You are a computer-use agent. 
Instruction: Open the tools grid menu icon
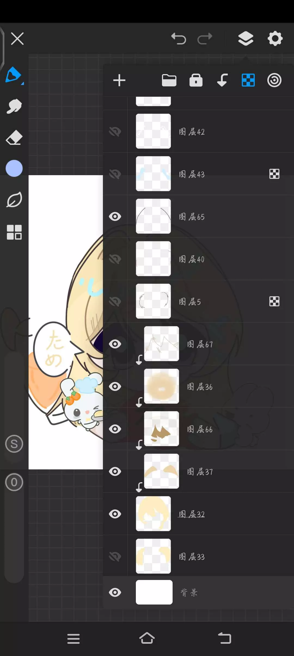pyautogui.click(x=14, y=232)
